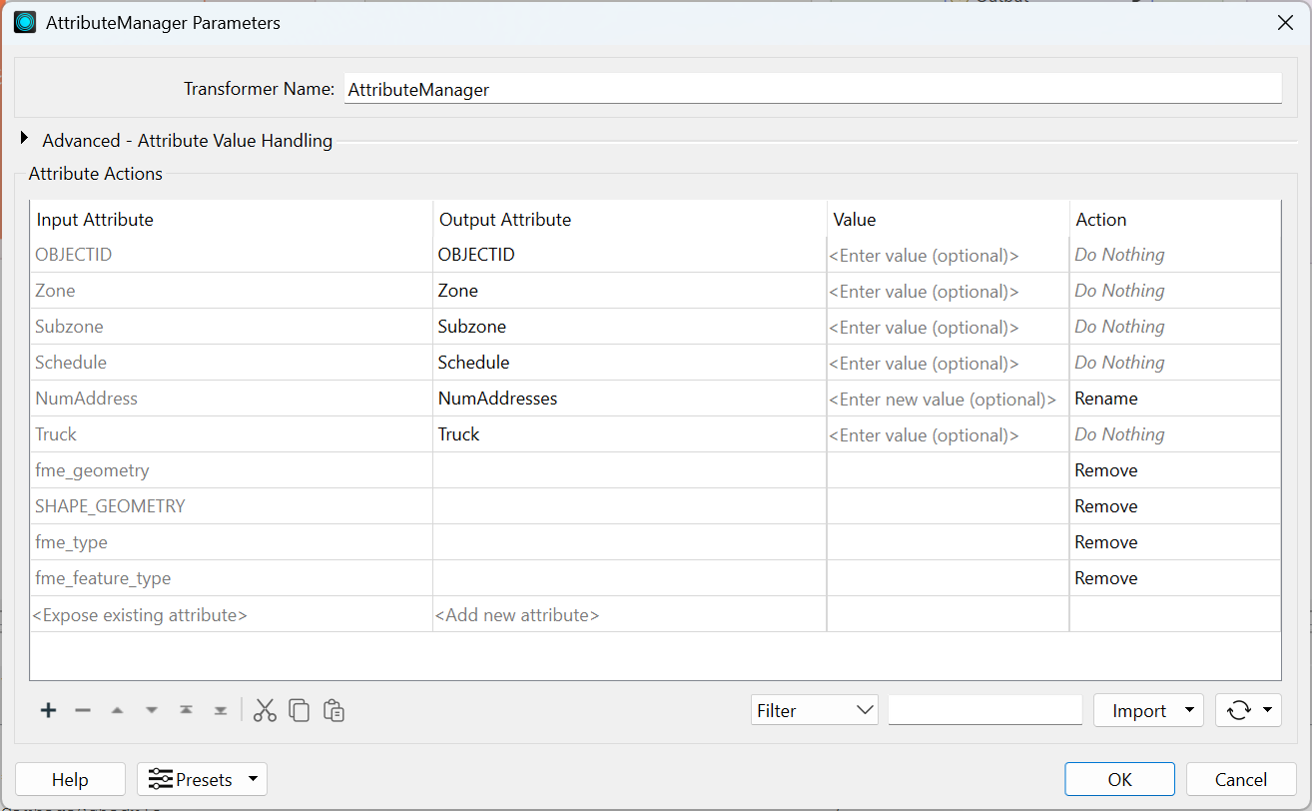Viewport: 1312px width, 811px height.
Task: Click the Transformer Name text field
Action: [x=812, y=89]
